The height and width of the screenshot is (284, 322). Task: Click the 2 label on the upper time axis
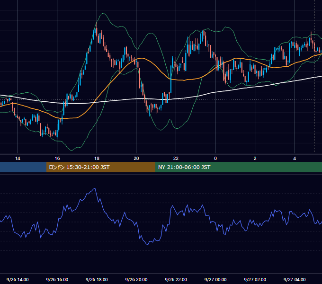tap(255, 159)
